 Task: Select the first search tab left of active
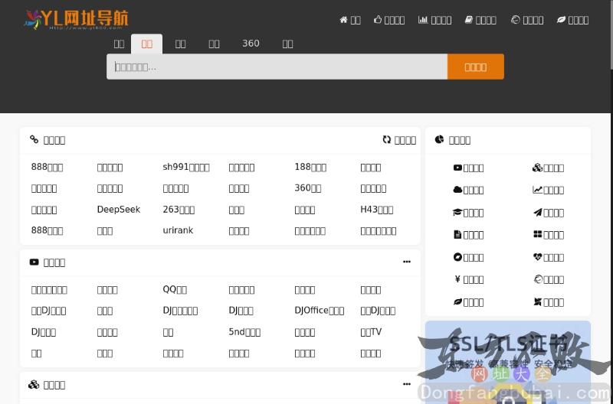pos(119,44)
